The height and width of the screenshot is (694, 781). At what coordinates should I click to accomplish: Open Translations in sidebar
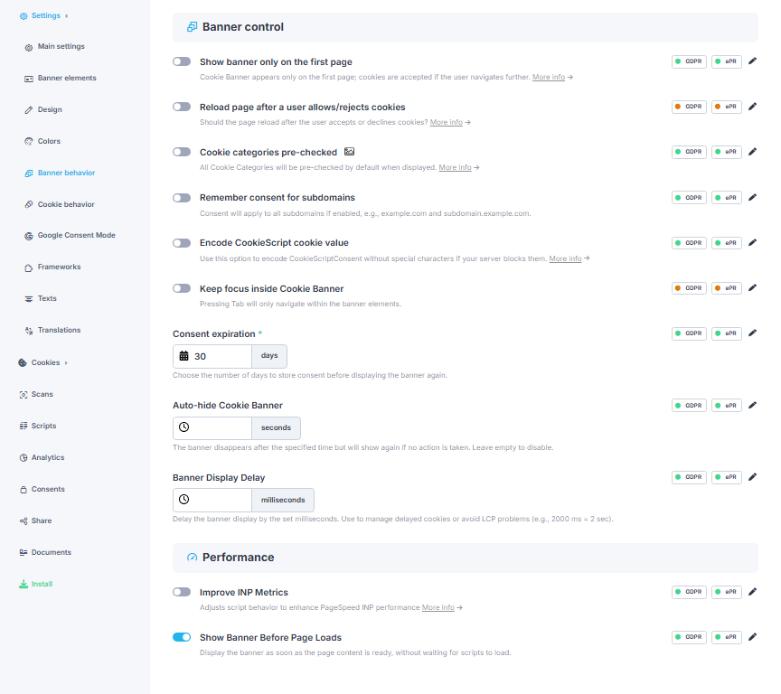coord(60,330)
